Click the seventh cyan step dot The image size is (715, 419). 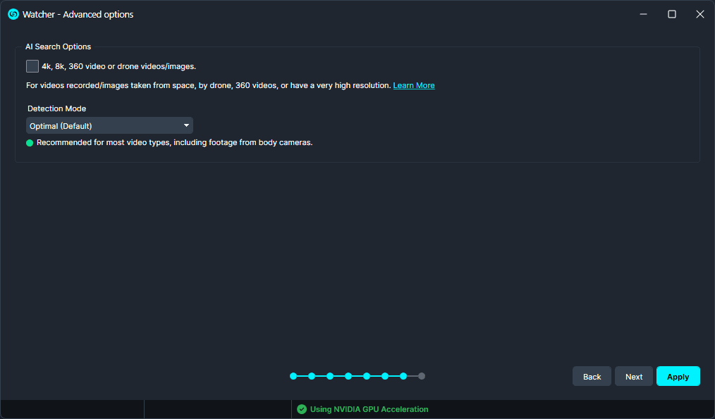(403, 376)
